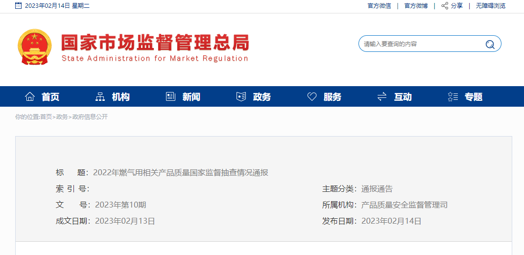
Task: Click the calendar icon beside the date
Action: (x=19, y=5)
